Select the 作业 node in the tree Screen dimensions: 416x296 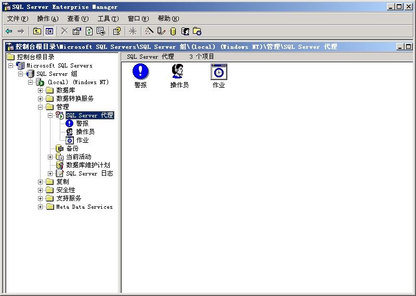(x=82, y=140)
